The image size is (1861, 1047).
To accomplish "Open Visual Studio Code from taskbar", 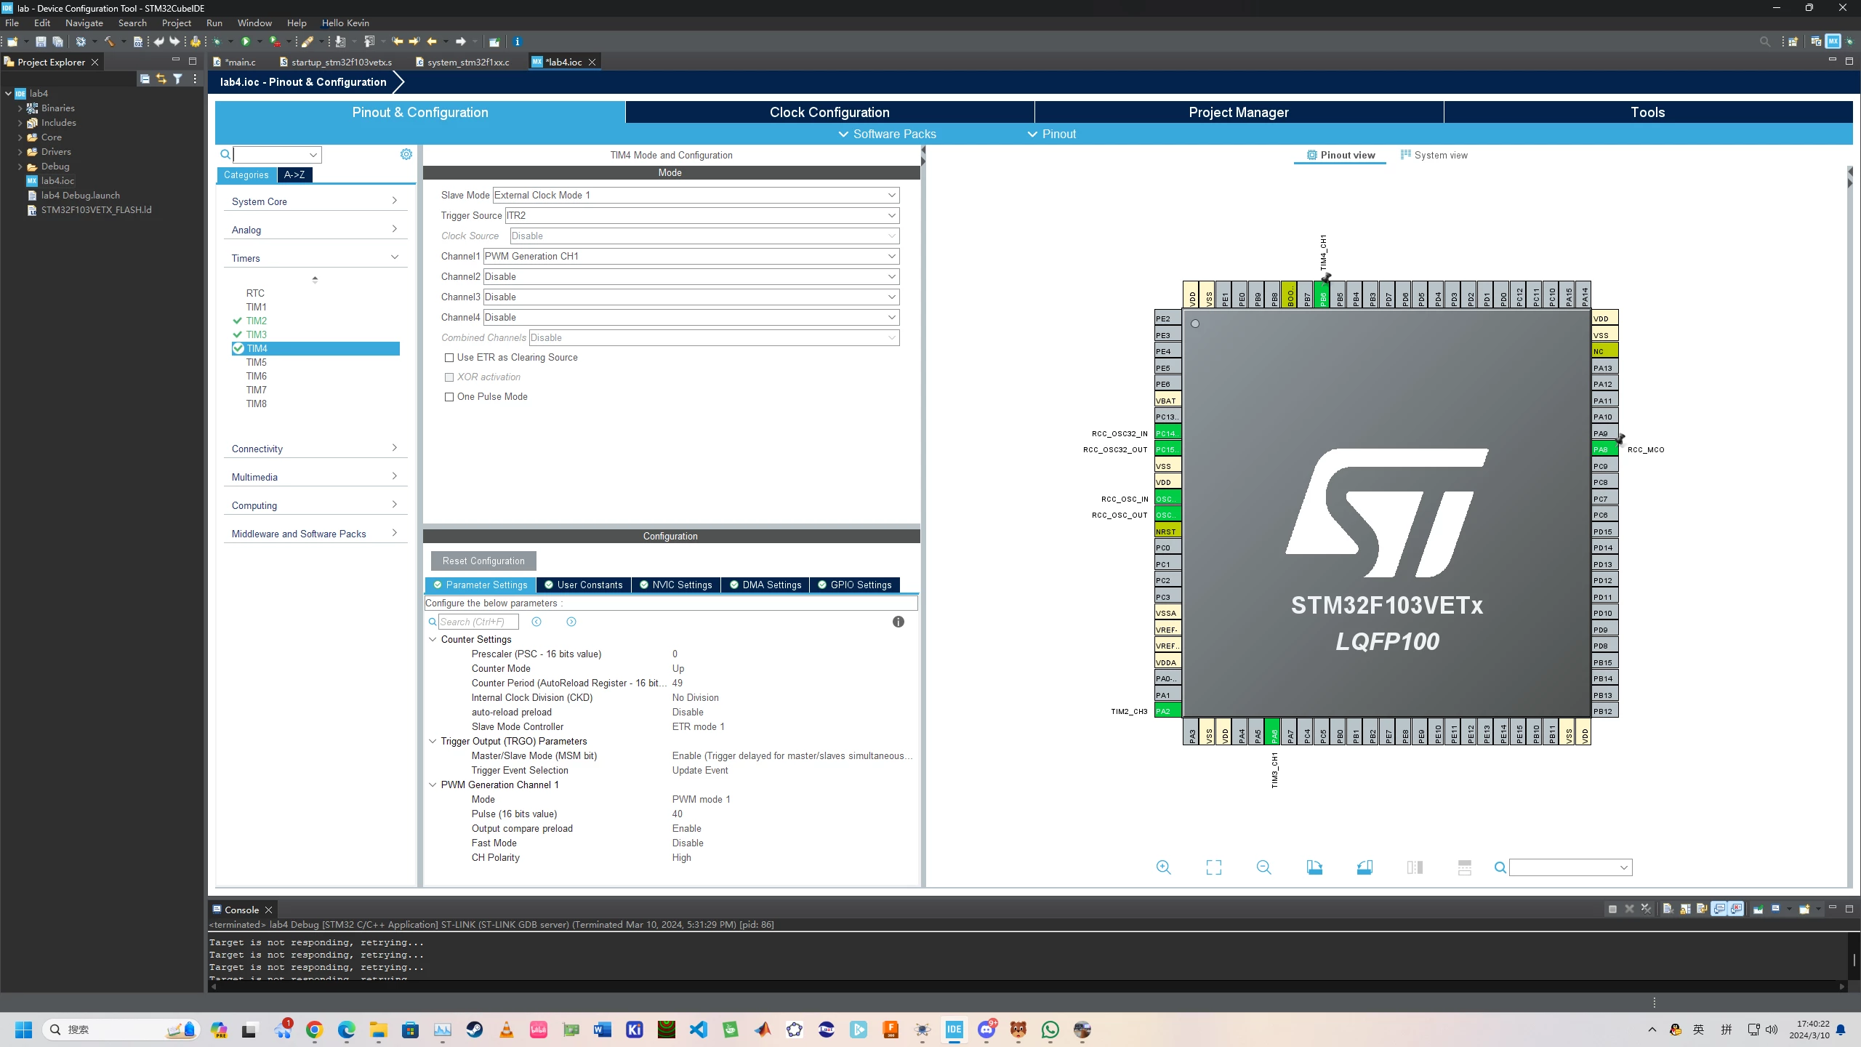I will [x=698, y=1030].
